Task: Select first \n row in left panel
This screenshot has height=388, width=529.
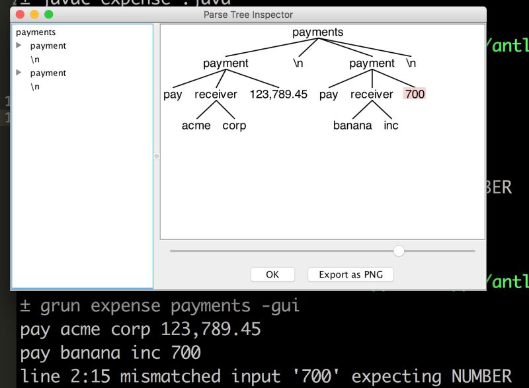Action: [35, 59]
